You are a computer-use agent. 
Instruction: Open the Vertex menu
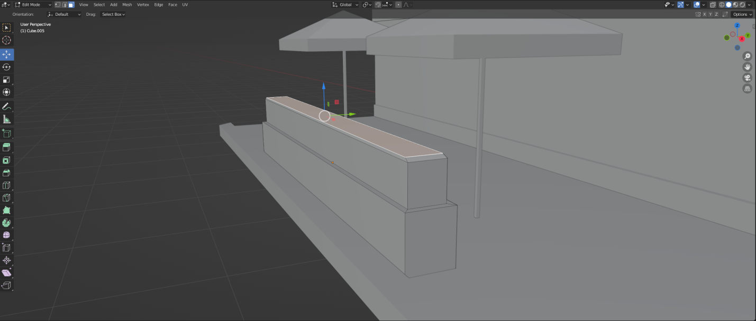click(x=143, y=5)
